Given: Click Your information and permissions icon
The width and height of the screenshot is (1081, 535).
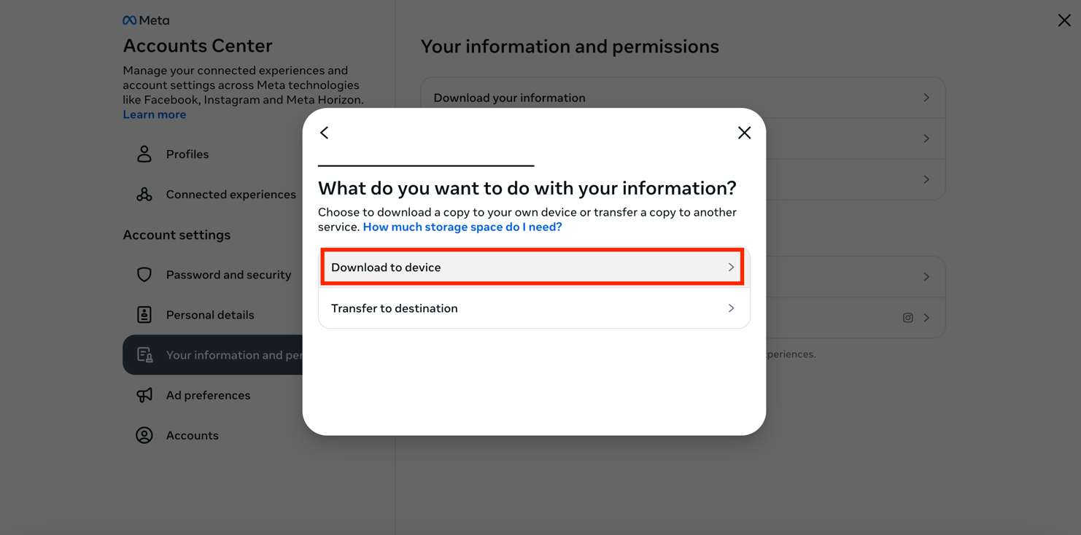Looking at the screenshot, I should [x=144, y=355].
